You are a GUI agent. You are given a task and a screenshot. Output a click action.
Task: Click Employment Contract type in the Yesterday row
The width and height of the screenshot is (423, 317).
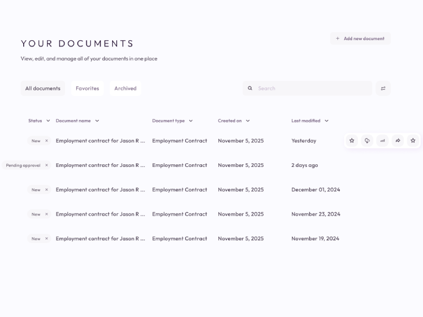180,141
